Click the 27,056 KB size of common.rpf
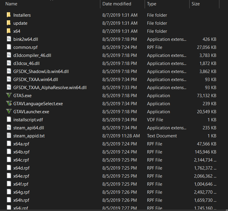Image resolution: width=228 pixels, height=211 pixels. tap(207, 47)
